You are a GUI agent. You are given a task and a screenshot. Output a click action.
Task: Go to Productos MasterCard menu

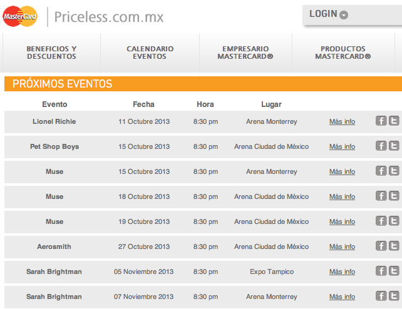pyautogui.click(x=343, y=53)
